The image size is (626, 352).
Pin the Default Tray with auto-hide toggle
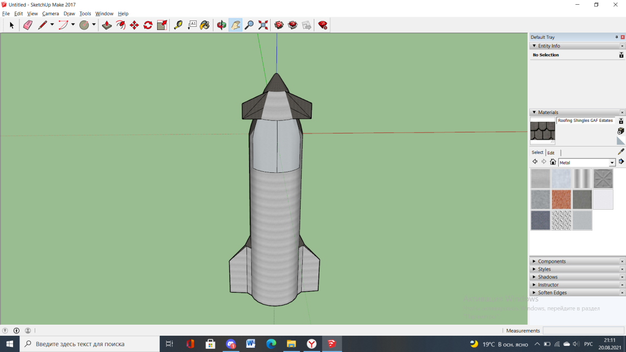click(617, 37)
